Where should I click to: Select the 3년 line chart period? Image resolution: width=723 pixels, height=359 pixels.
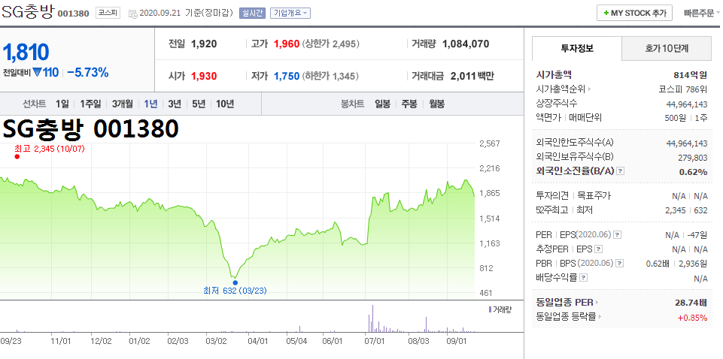[175, 104]
